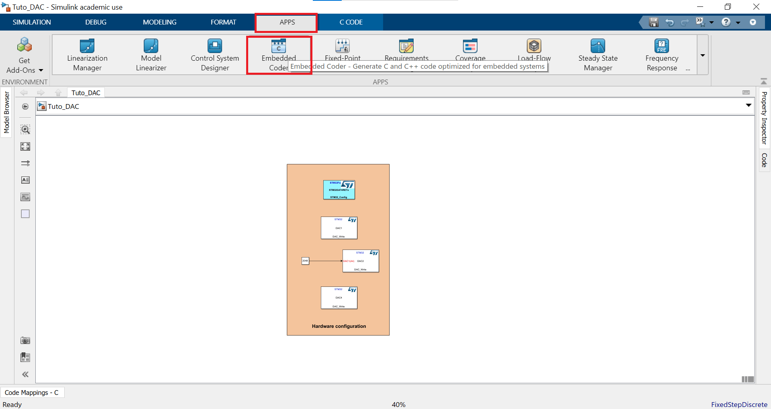Image resolution: width=771 pixels, height=409 pixels.
Task: Undo the last action
Action: pos(669,22)
